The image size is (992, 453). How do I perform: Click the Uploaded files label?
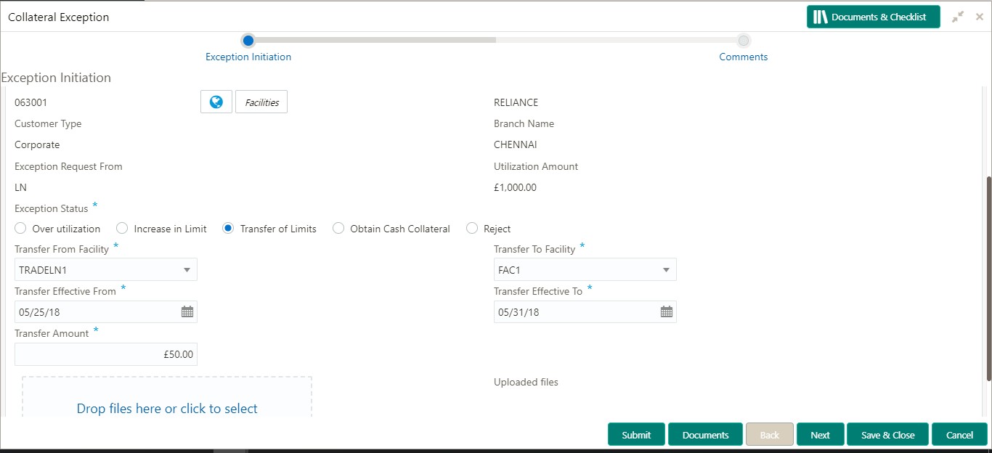pos(526,382)
